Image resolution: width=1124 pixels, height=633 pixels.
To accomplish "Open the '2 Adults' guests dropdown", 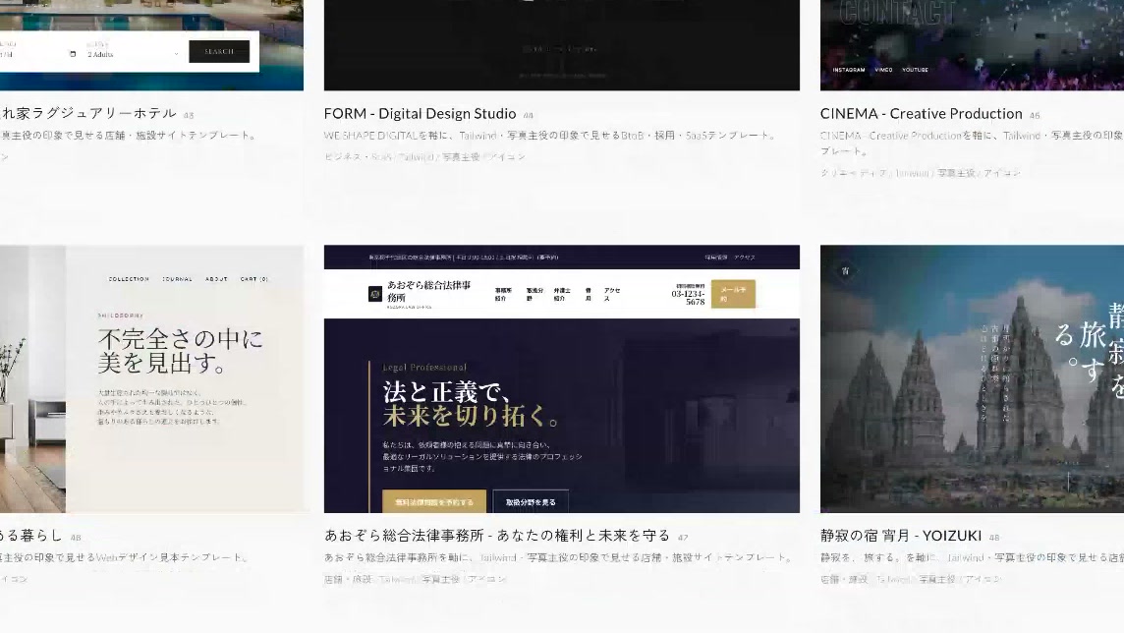I will tap(133, 54).
